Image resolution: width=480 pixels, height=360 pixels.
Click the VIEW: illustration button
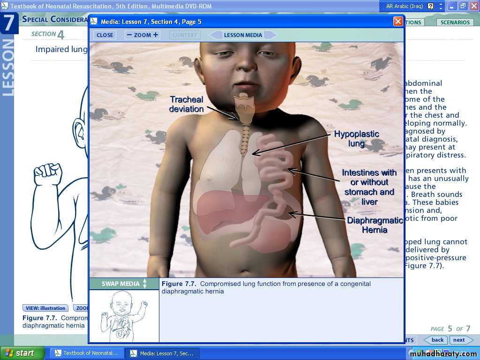pyautogui.click(x=45, y=308)
